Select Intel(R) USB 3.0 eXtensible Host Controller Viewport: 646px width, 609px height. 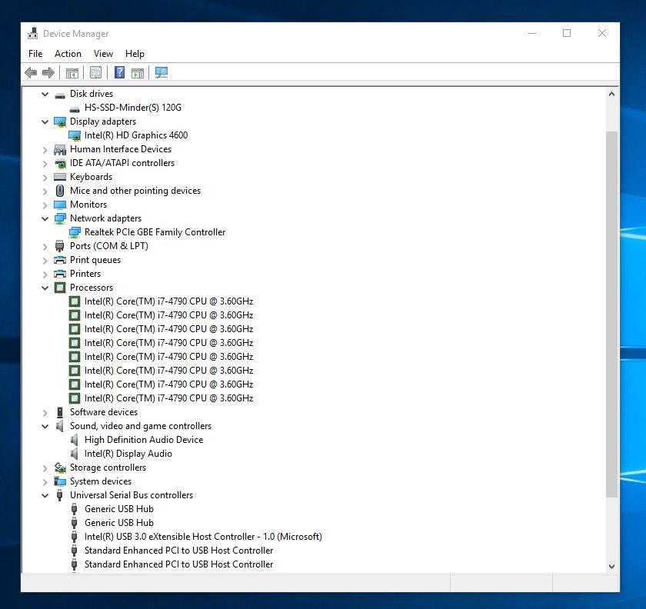tap(203, 537)
